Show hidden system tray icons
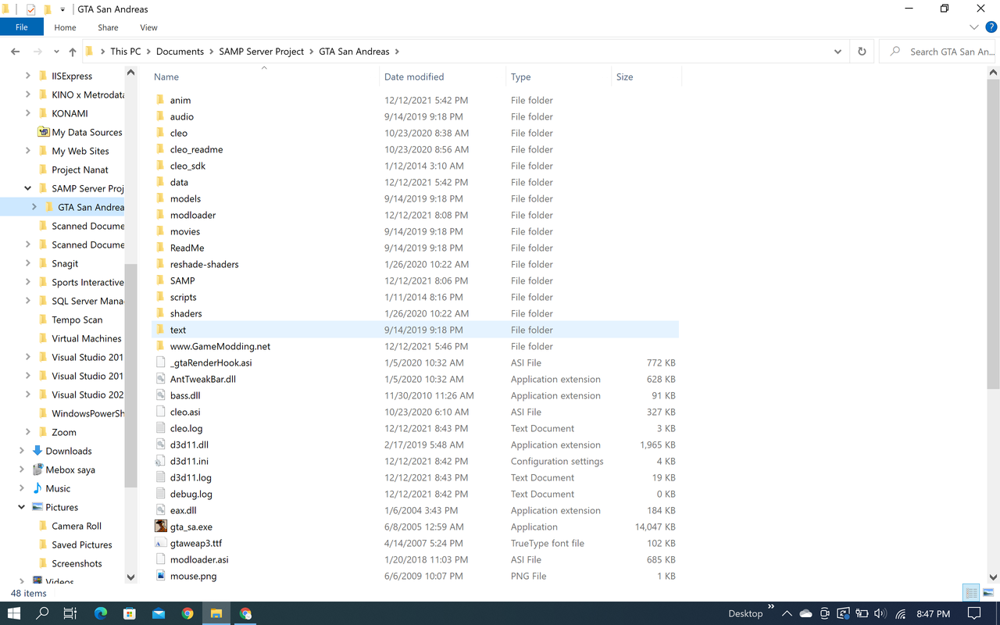The height and width of the screenshot is (625, 1000). 787,614
